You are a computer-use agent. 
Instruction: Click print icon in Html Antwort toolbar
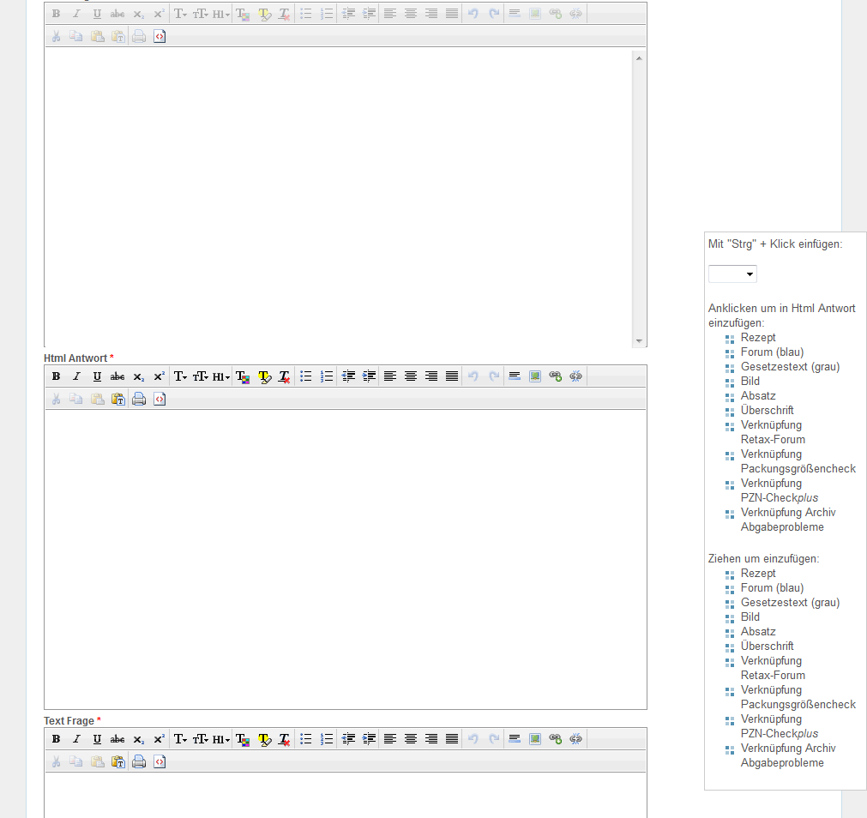tap(139, 399)
